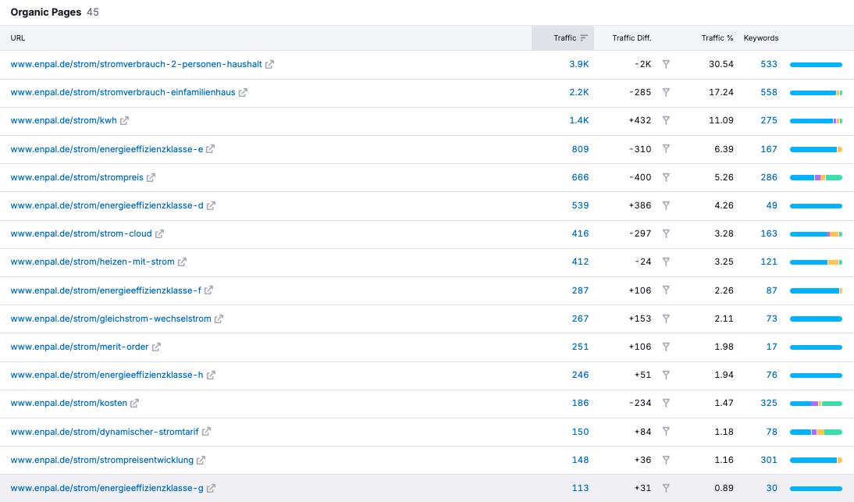This screenshot has width=854, height=502.
Task: Click external link icon for strompreis page
Action: [151, 177]
